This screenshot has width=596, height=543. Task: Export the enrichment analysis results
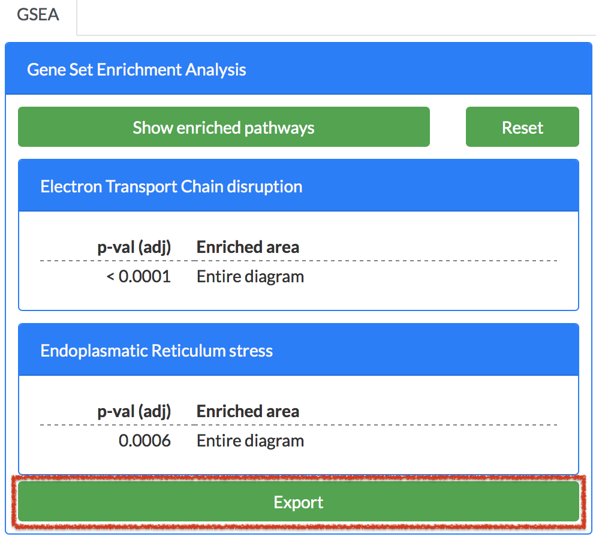point(298,502)
